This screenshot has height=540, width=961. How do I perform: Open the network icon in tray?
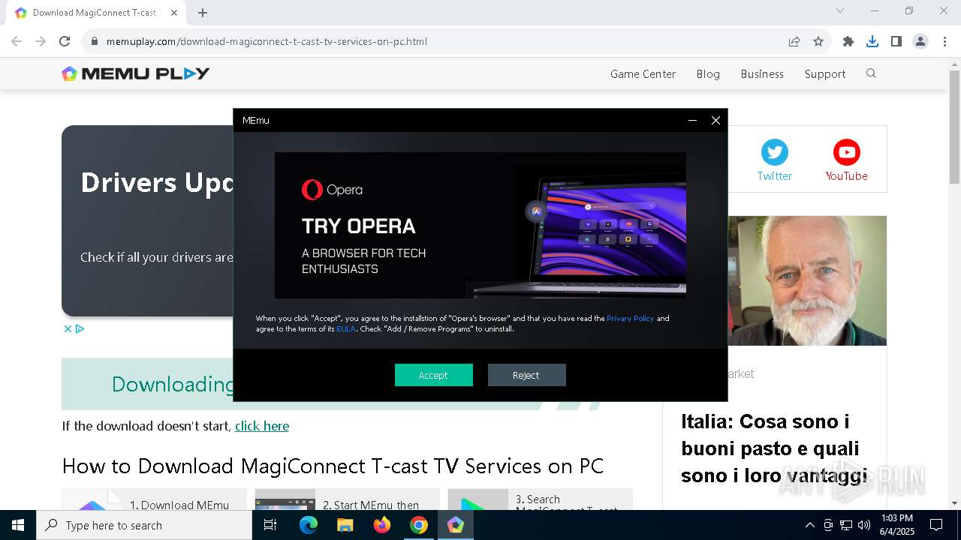point(846,525)
